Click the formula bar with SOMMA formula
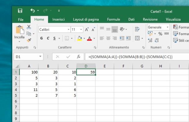Viewport: 189px width, 122px height. tap(137, 57)
